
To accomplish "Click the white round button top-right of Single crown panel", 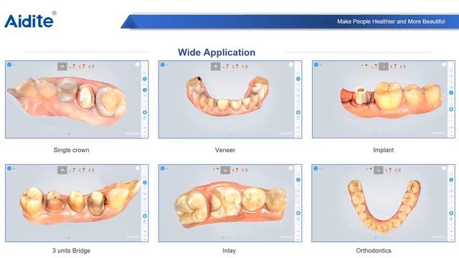I will tap(137, 64).
